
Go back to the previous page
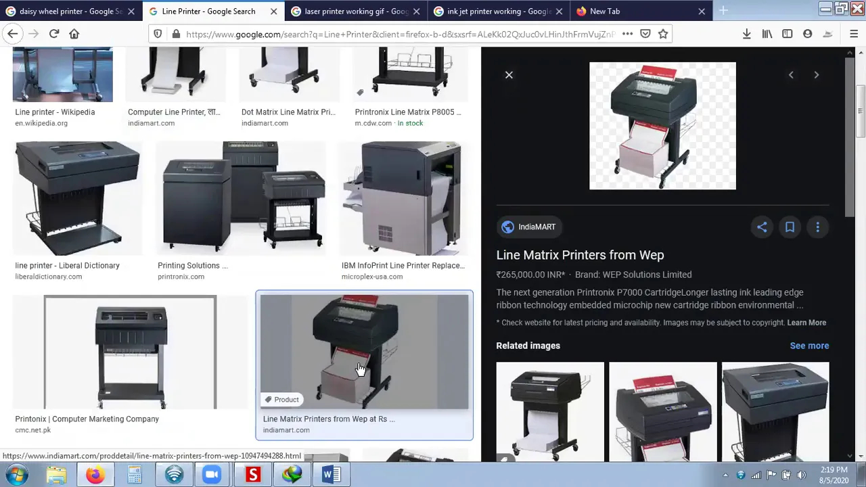[x=13, y=34]
